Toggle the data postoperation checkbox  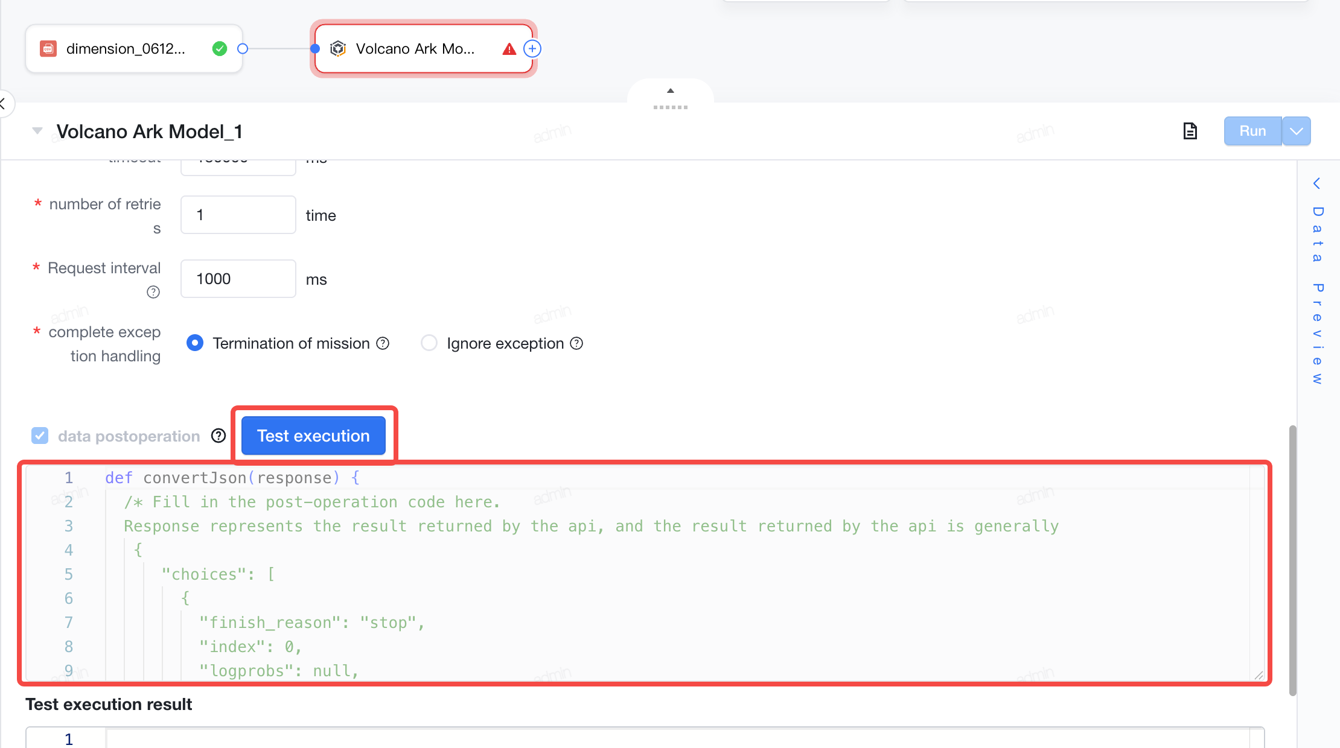pos(40,436)
